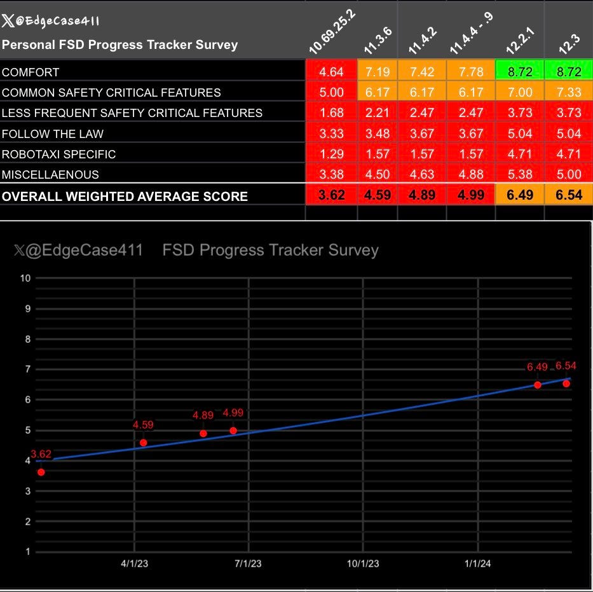
Task: Click the 7/1/23 x-axis date label
Action: pyautogui.click(x=248, y=563)
